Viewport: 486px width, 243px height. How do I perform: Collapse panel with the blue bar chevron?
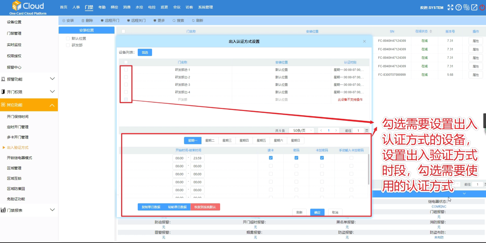[x=464, y=193]
